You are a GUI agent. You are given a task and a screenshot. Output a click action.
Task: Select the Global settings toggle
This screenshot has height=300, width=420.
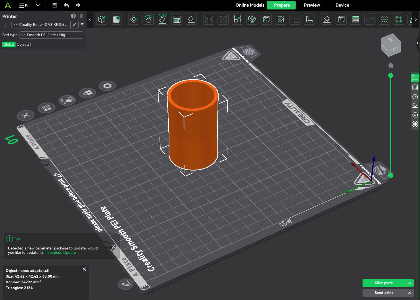point(9,44)
